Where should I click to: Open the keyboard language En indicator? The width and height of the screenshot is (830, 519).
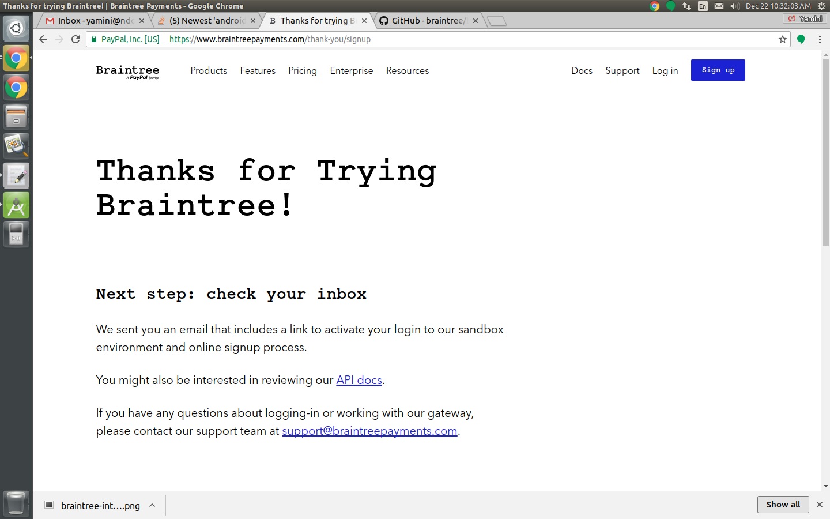coord(703,6)
